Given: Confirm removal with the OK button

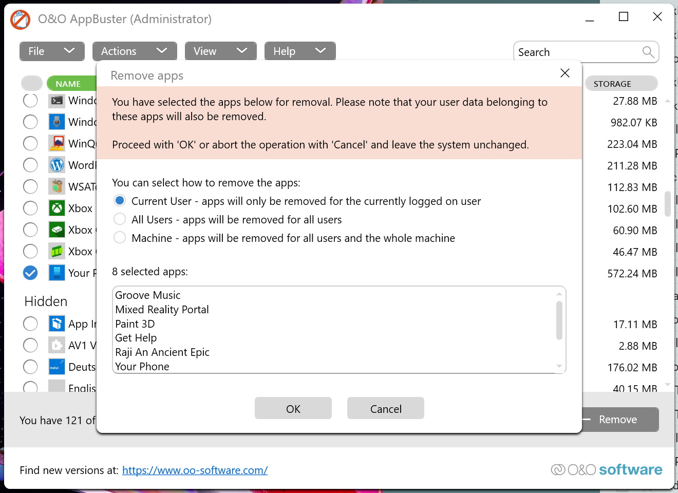Looking at the screenshot, I should pyautogui.click(x=293, y=408).
